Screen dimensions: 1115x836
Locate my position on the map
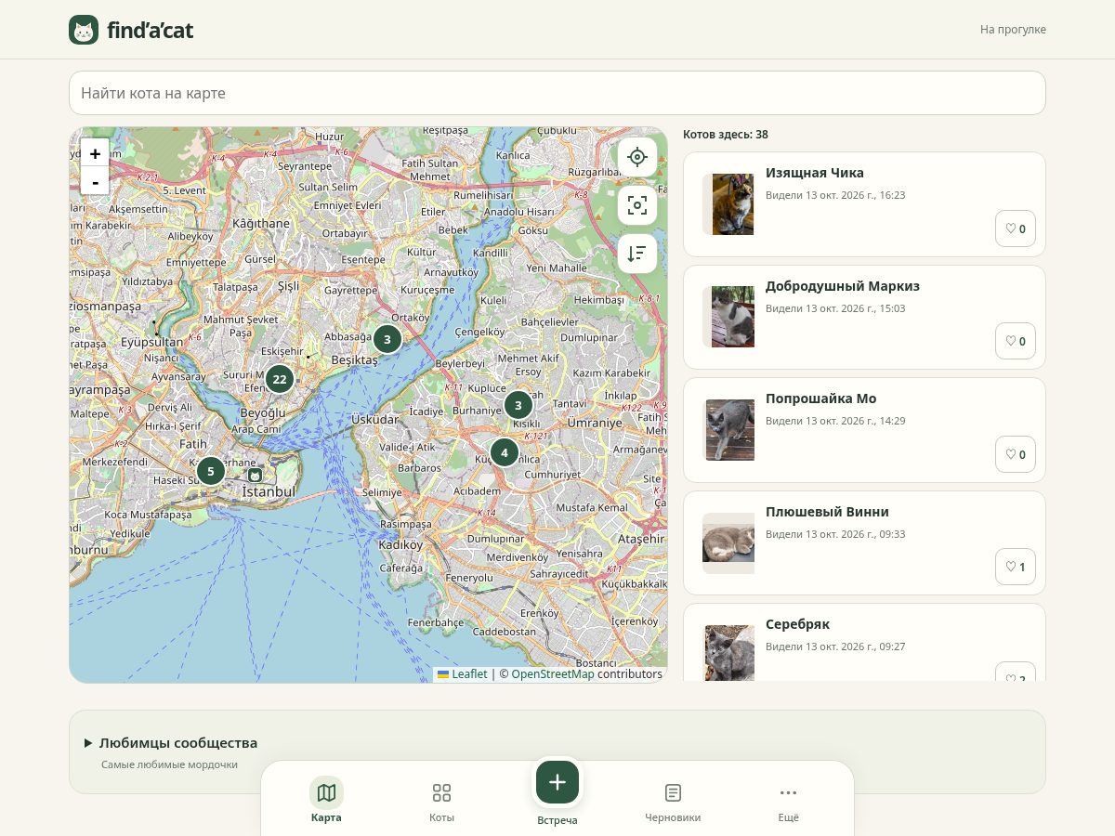637,157
